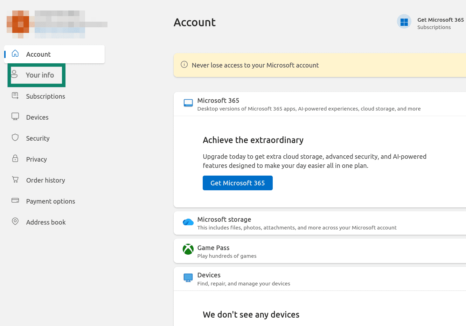This screenshot has width=466, height=326.
Task: Open the Subscriptions sidebar icon
Action: (15, 95)
